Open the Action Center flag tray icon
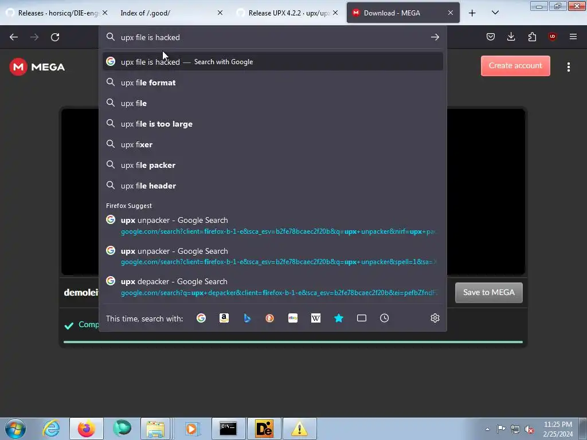 coord(501,429)
